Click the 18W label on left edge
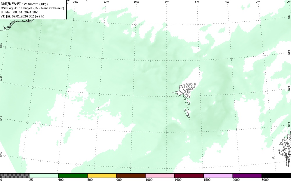 tap(1, 78)
